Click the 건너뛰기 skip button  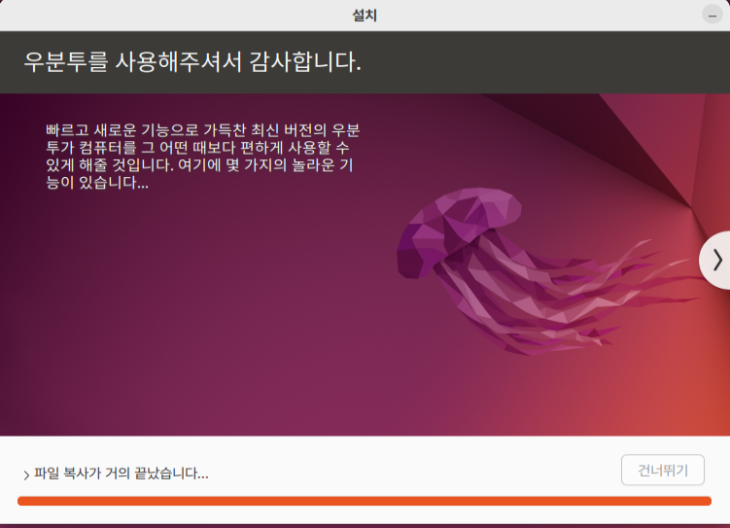tap(663, 471)
